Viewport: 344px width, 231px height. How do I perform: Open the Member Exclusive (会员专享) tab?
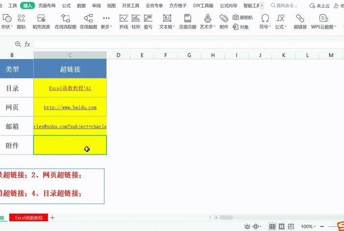point(154,6)
